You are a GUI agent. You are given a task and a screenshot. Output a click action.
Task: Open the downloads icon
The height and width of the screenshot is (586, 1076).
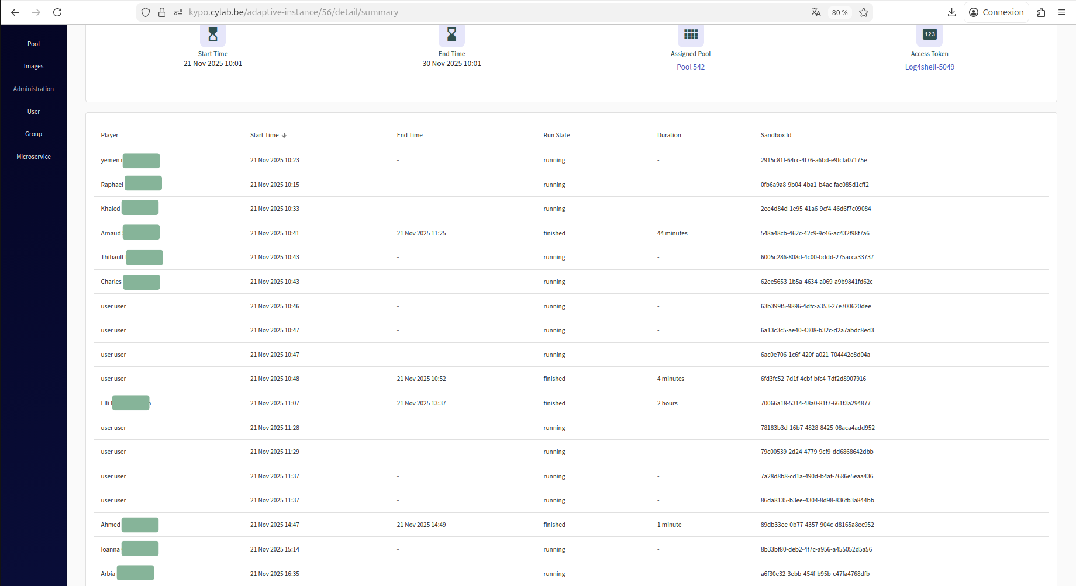point(951,12)
